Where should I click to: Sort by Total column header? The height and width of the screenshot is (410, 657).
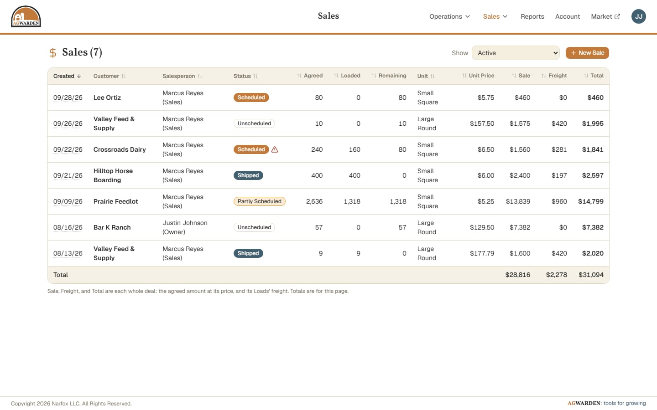coord(594,76)
